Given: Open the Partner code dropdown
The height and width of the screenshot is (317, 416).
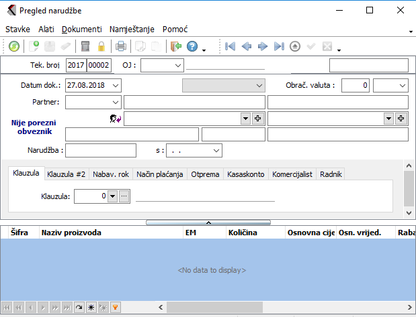Looking at the screenshot, I should click(116, 102).
